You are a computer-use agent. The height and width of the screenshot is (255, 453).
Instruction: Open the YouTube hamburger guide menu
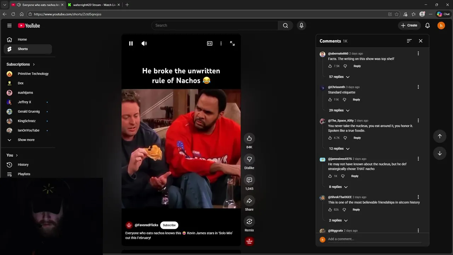tap(10, 25)
